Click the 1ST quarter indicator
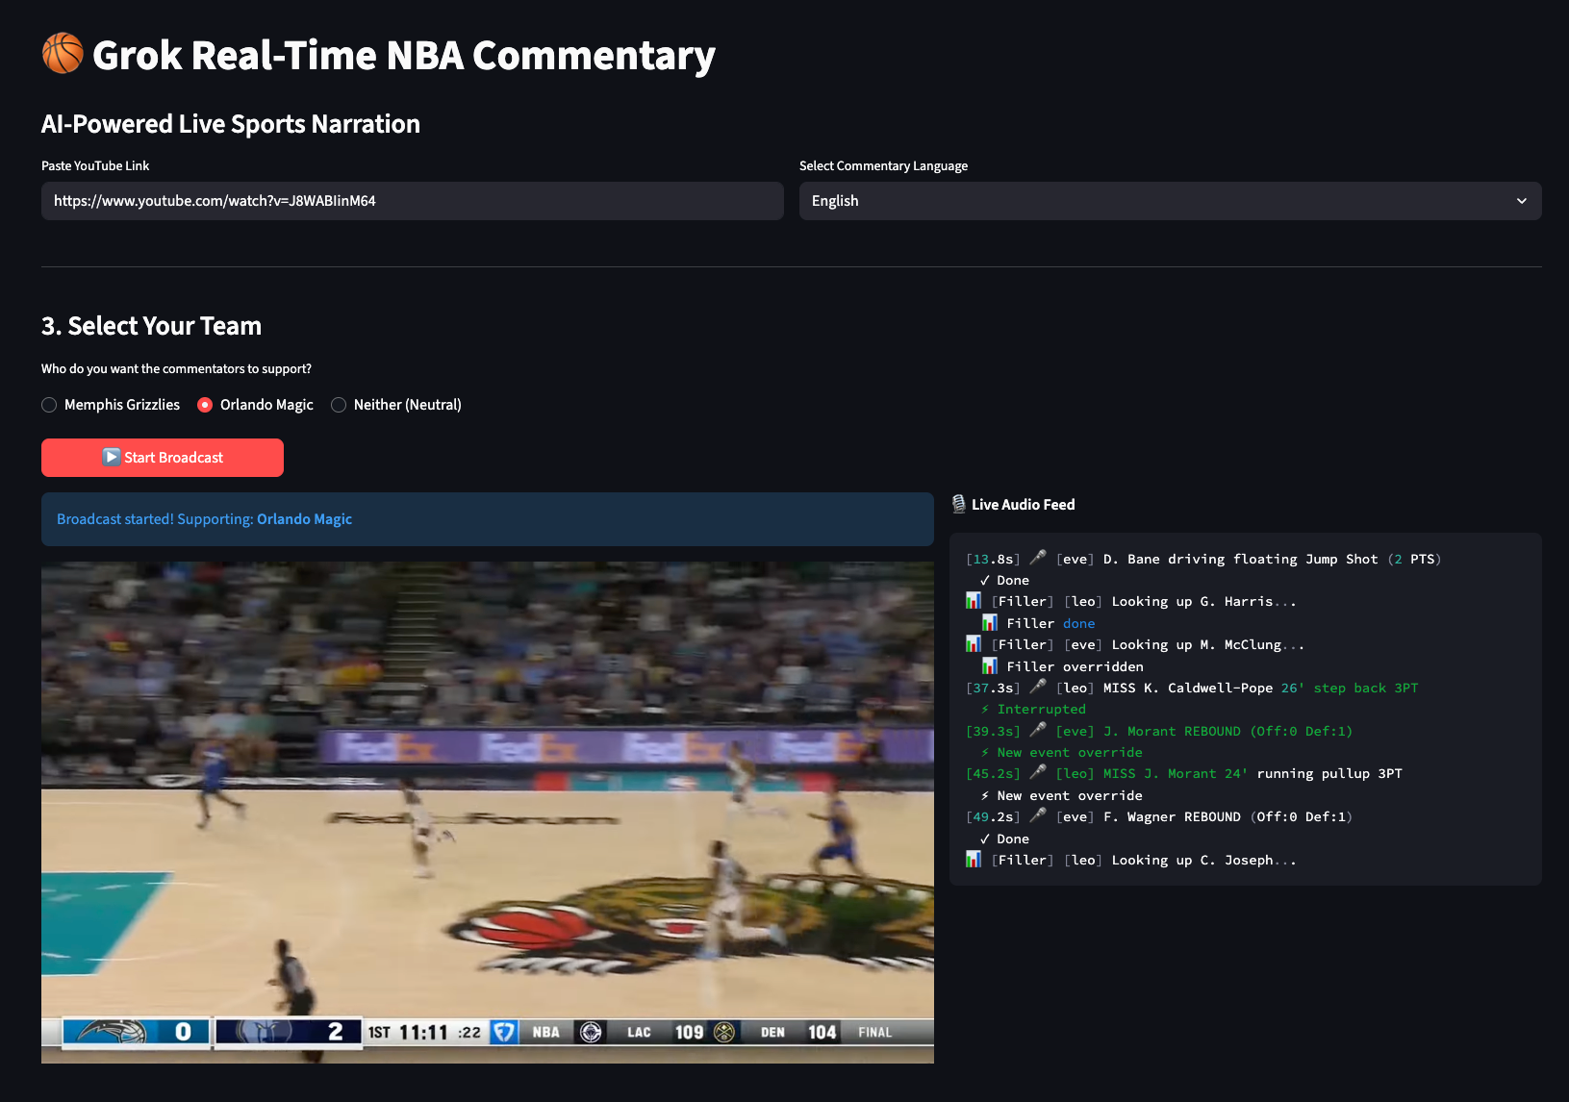This screenshot has width=1569, height=1102. [x=379, y=1032]
